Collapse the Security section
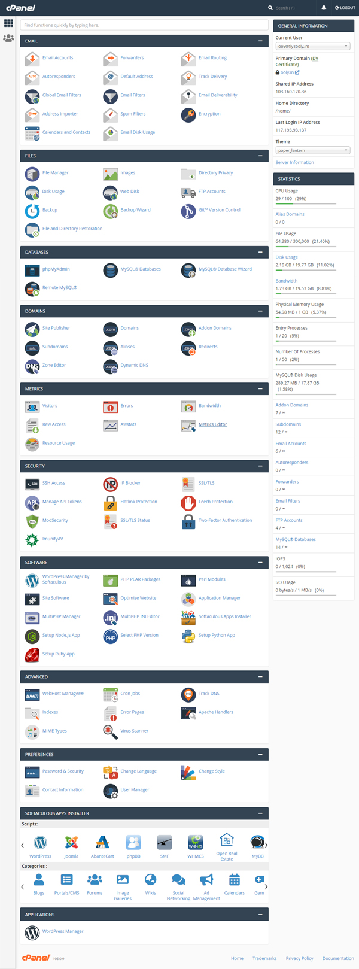This screenshot has width=359, height=969. [260, 466]
